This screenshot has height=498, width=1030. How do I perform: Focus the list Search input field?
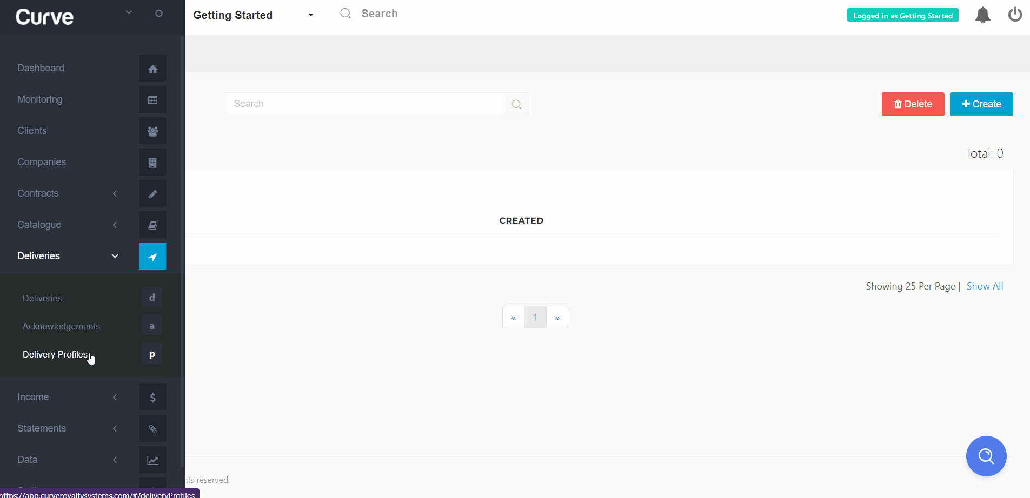pos(366,104)
